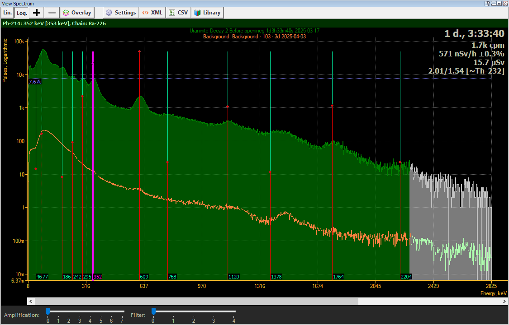
Task: Select the 352 keV magenta marker label
Action: click(98, 277)
